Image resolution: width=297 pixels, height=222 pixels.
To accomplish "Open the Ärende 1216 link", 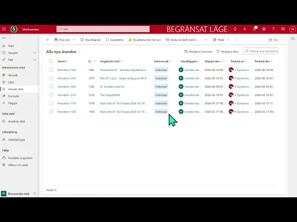I will point(67,95).
